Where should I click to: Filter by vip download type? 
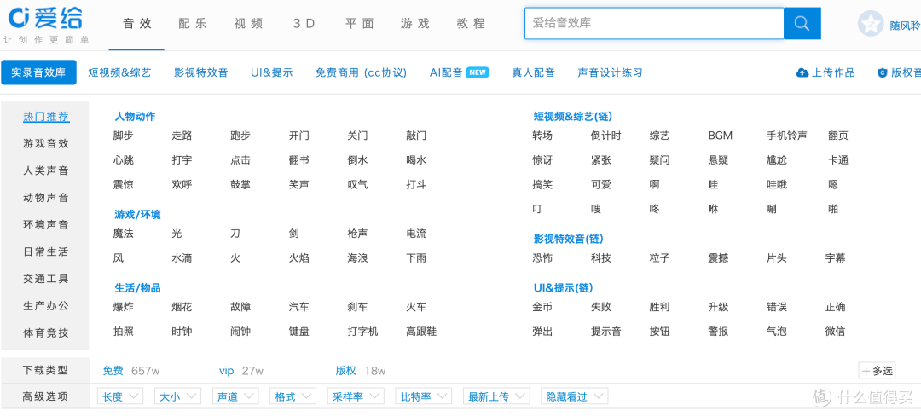click(x=227, y=371)
